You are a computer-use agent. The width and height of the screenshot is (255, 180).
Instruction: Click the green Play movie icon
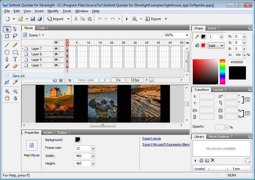(x=127, y=19)
